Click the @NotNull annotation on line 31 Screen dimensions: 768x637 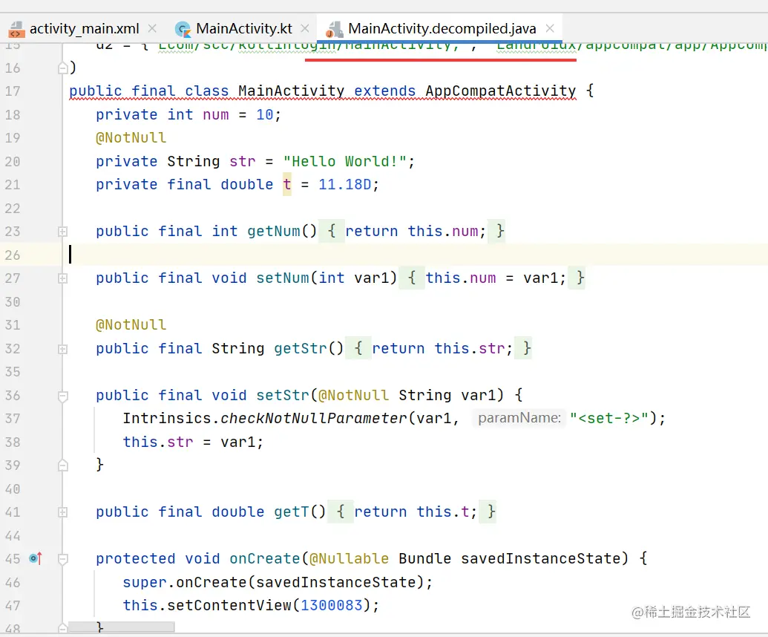click(x=131, y=325)
